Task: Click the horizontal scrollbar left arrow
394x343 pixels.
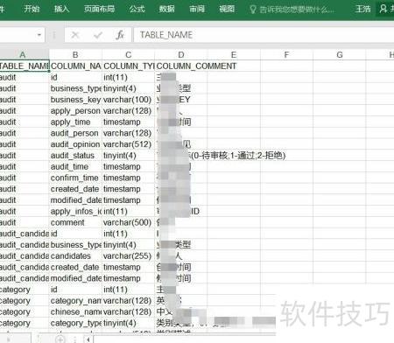Action: (88, 339)
